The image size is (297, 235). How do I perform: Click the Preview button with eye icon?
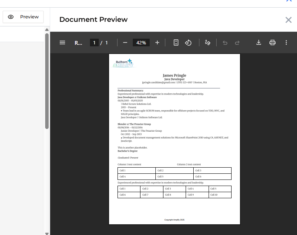(23, 17)
